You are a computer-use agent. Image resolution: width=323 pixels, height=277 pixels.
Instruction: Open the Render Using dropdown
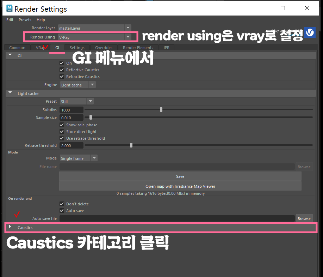(94, 37)
